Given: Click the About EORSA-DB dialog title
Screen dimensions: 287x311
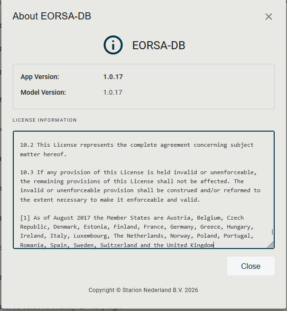Looking at the screenshot, I should click(x=52, y=16).
